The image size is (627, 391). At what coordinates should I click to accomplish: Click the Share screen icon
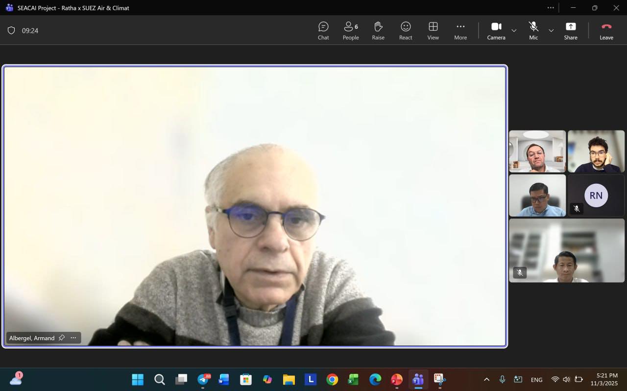pyautogui.click(x=571, y=30)
